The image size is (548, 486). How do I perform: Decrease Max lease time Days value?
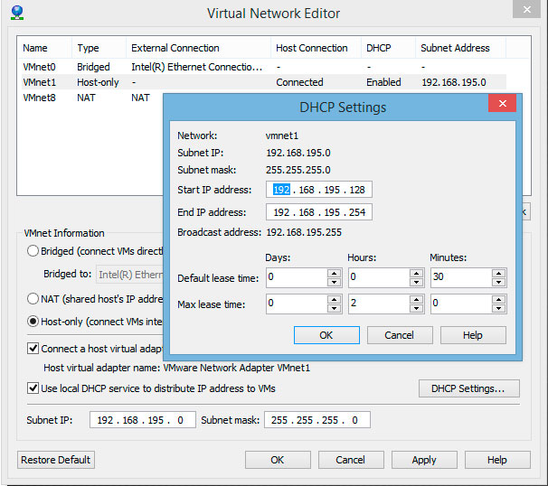pos(335,309)
